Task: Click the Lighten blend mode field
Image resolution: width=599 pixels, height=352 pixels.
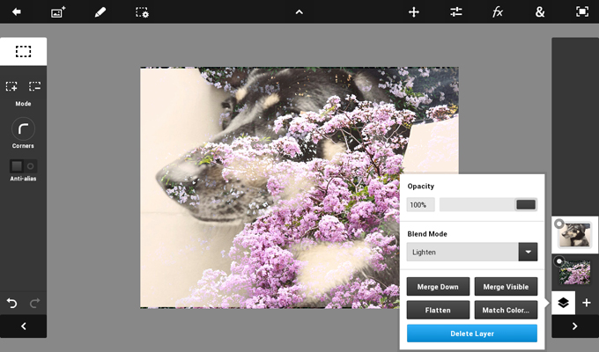Action: (x=462, y=252)
